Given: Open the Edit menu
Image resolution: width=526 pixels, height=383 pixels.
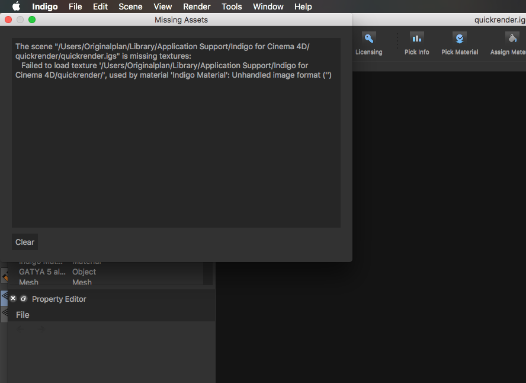Looking at the screenshot, I should click(100, 7).
